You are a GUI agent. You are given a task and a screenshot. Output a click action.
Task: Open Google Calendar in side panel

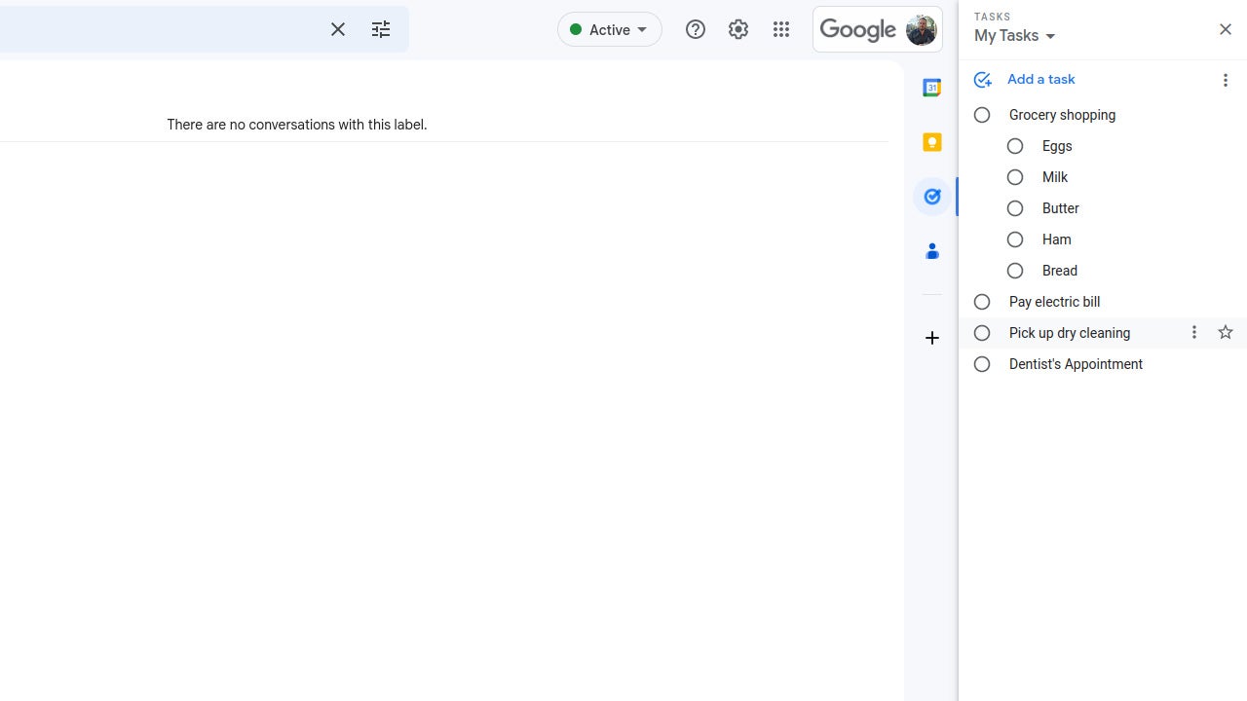[x=932, y=88]
